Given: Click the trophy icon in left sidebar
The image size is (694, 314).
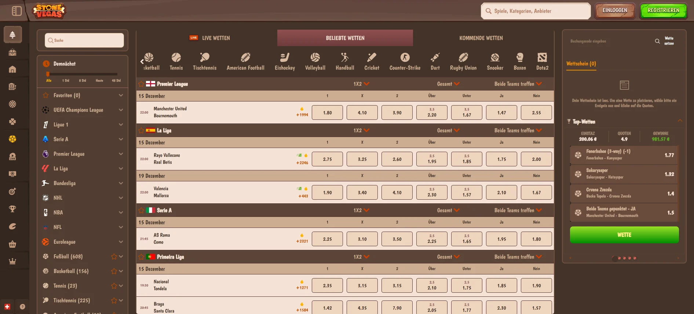Looking at the screenshot, I should pyautogui.click(x=12, y=209).
